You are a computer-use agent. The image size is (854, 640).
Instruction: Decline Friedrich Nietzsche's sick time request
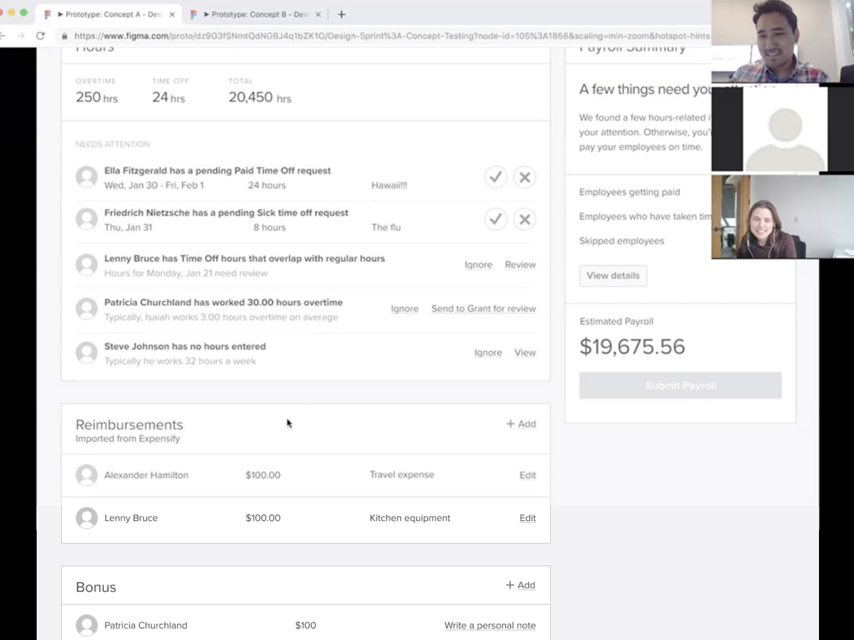pos(524,219)
